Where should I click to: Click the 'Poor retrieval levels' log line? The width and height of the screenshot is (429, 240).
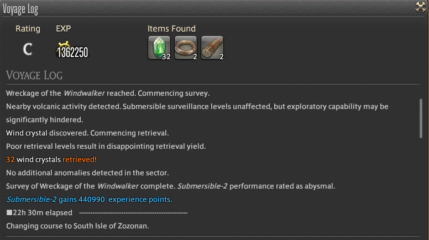(x=106, y=147)
